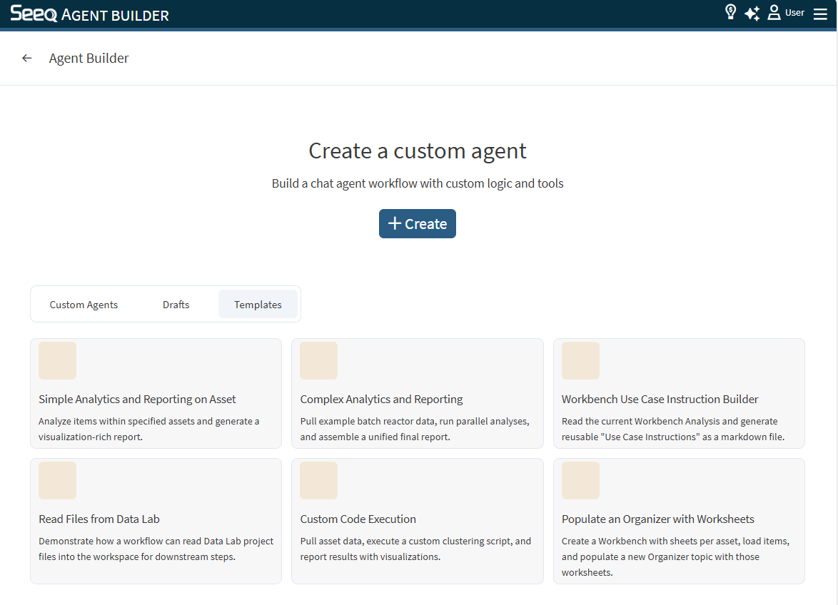This screenshot has width=838, height=605.
Task: Open the AI sparkle assistant icon
Action: [x=752, y=14]
